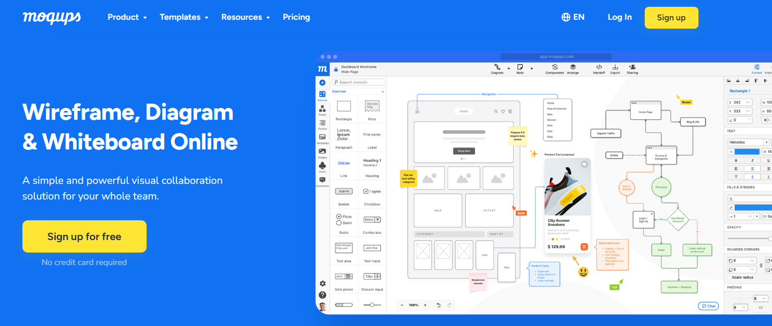The image size is (772, 326).
Task: Open the Stencils panel icon
Action: [322, 95]
